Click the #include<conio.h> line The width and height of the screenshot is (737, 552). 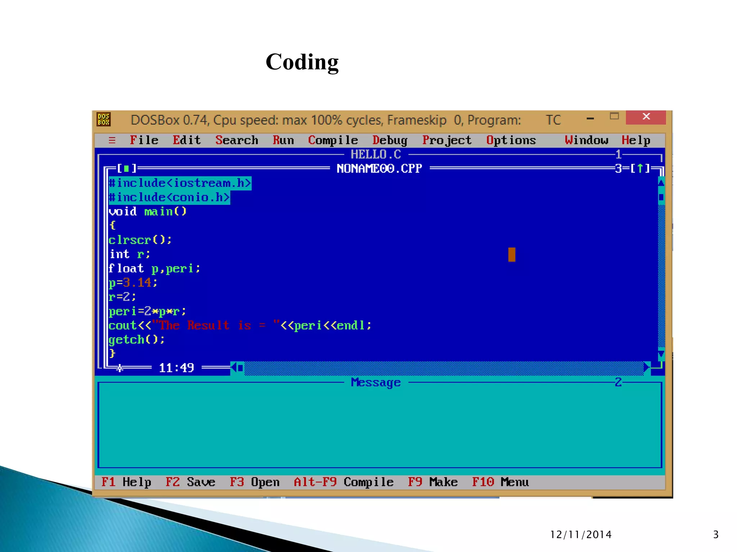(x=169, y=197)
